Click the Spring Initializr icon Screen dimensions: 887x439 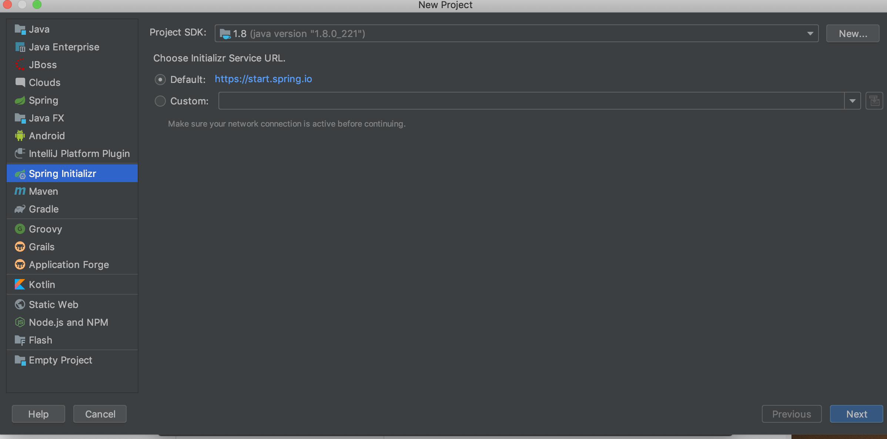click(x=20, y=174)
